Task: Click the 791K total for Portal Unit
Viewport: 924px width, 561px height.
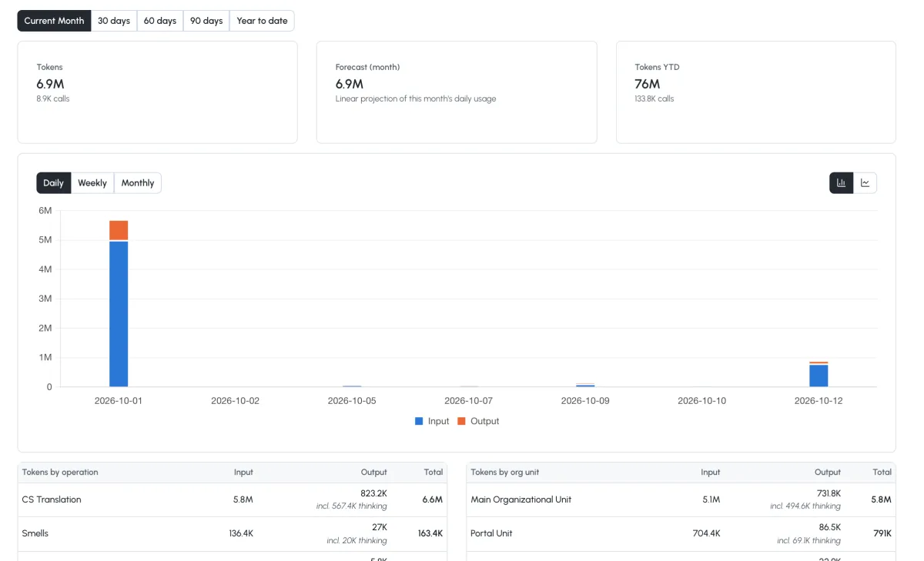Action: point(882,533)
